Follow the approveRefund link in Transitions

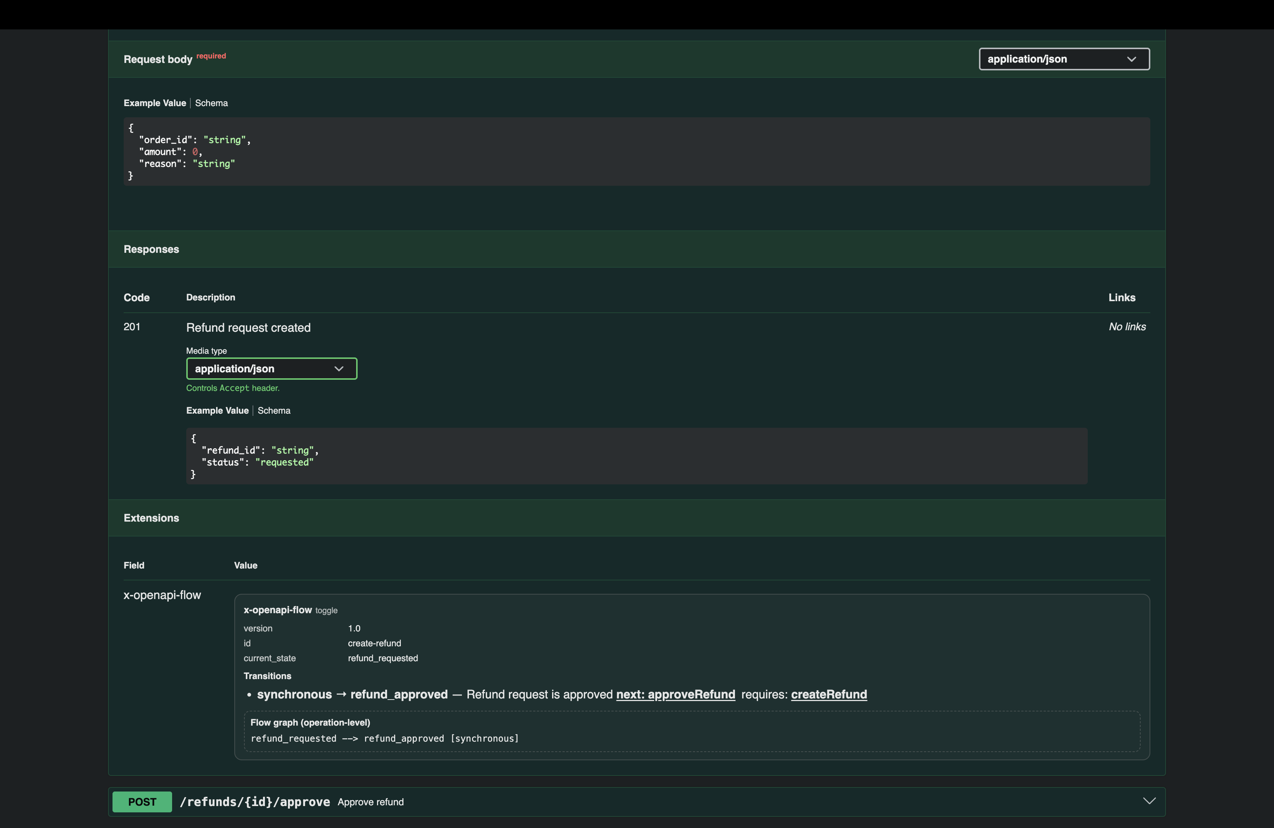click(675, 694)
